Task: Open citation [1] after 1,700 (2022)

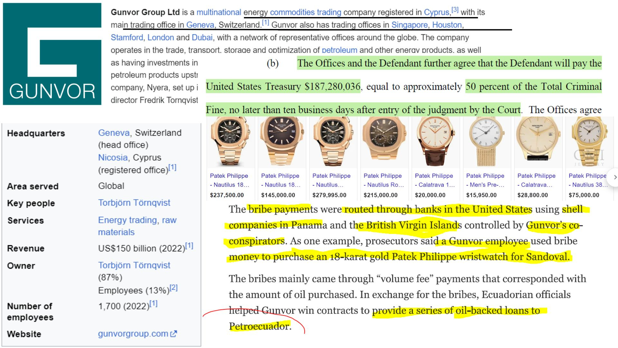Action: tap(154, 303)
